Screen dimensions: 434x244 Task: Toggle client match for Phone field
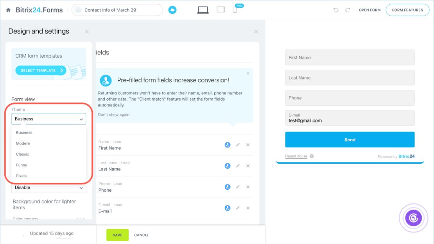click(x=228, y=187)
